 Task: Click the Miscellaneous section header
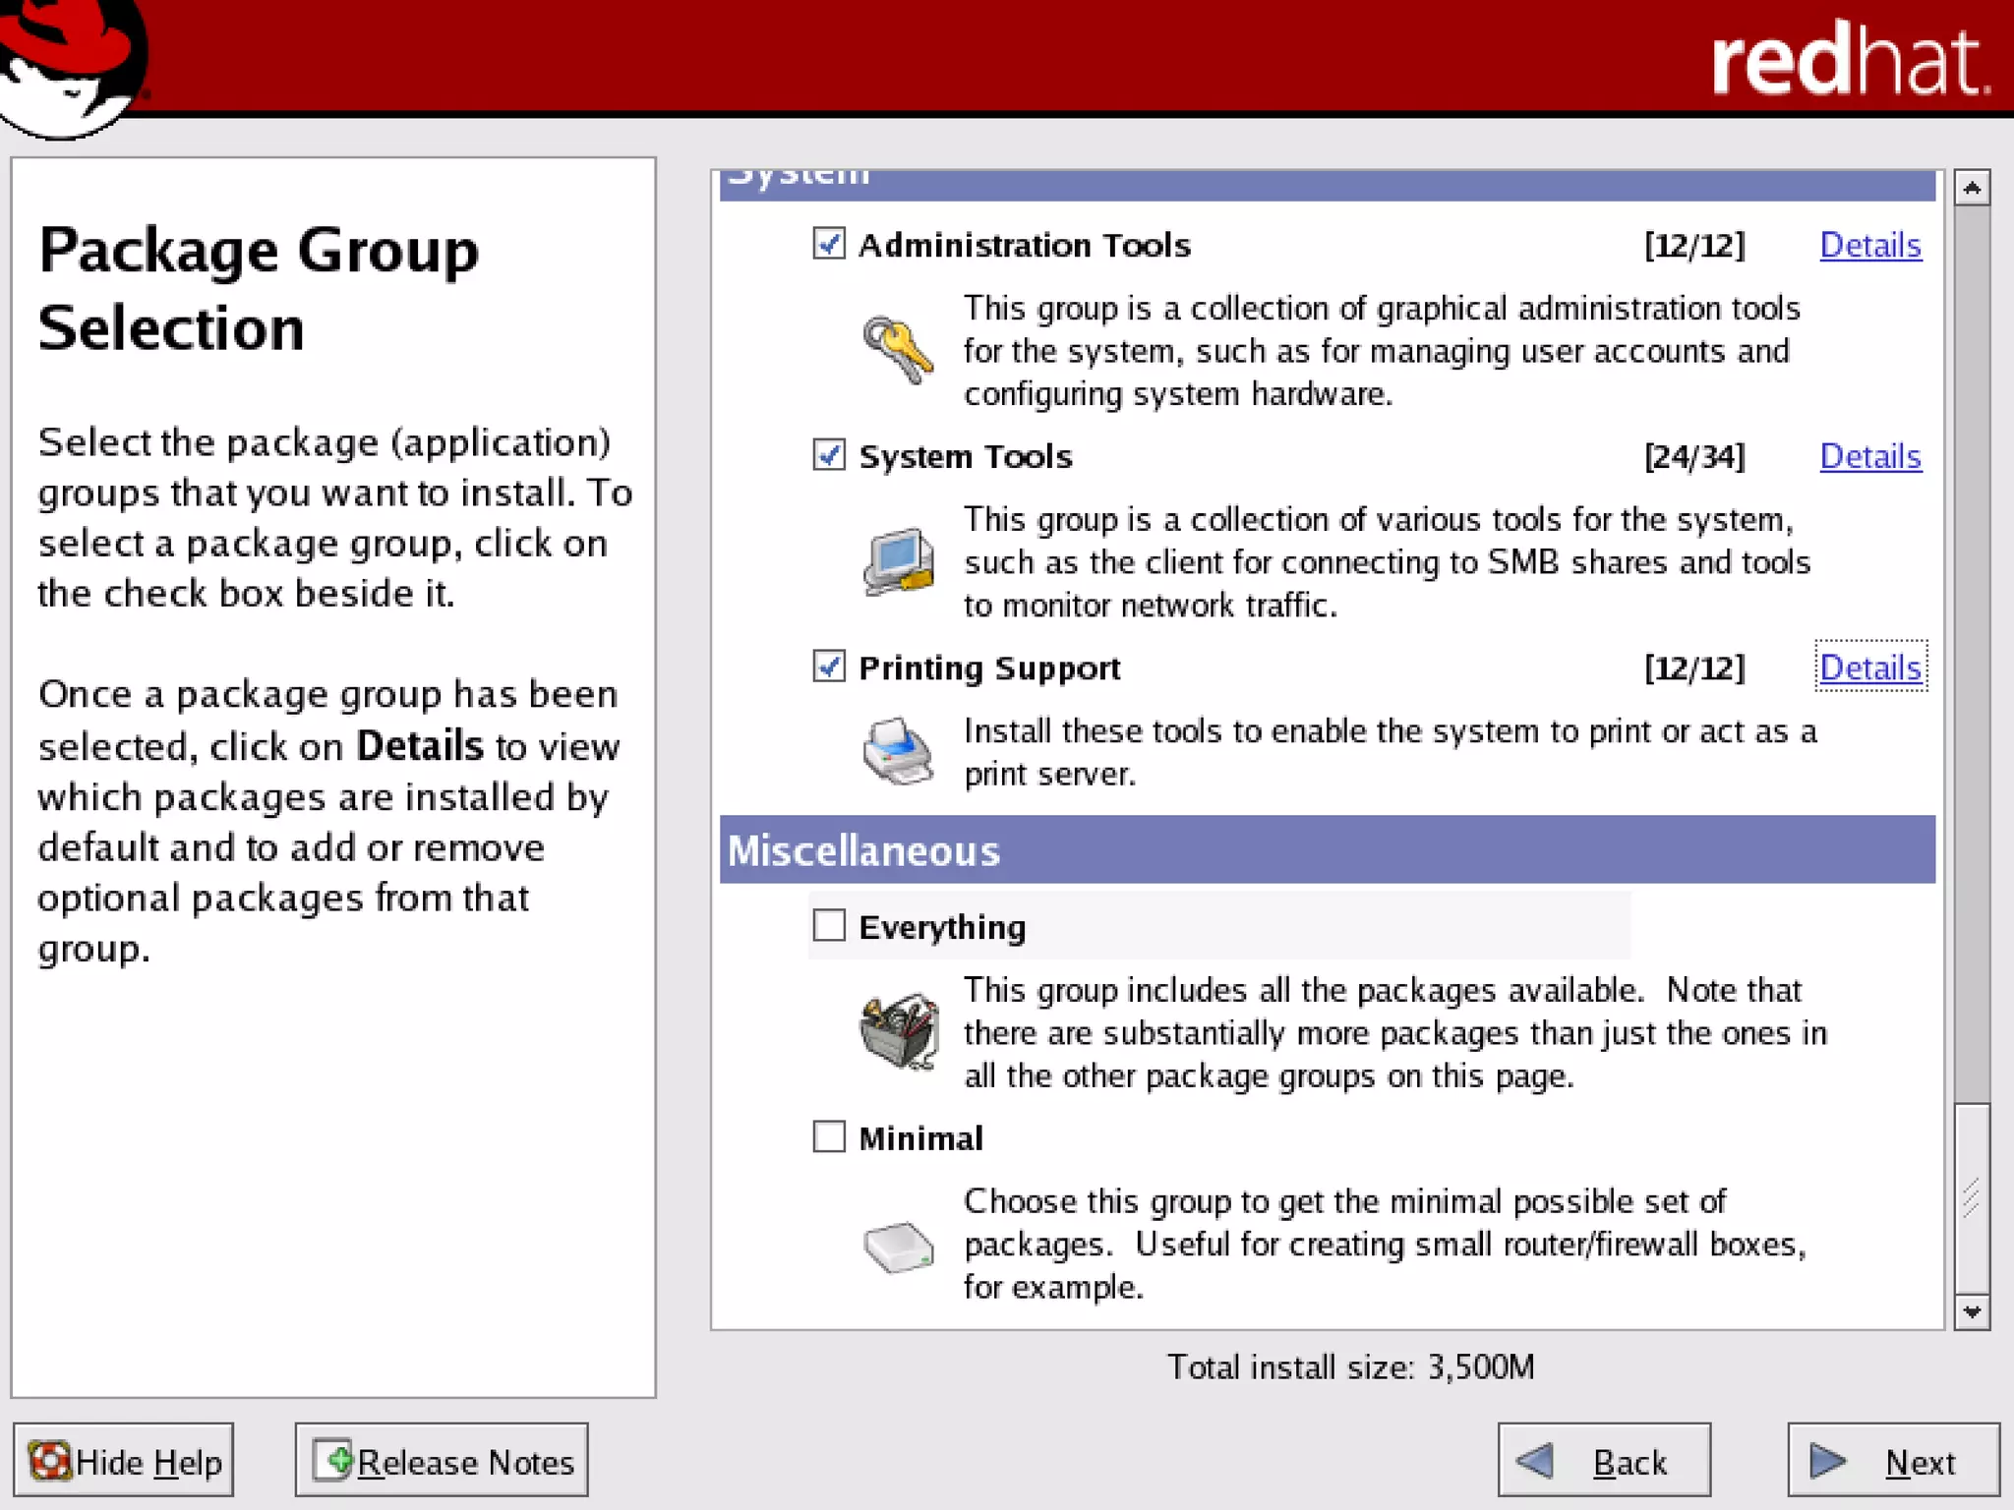pos(1327,850)
